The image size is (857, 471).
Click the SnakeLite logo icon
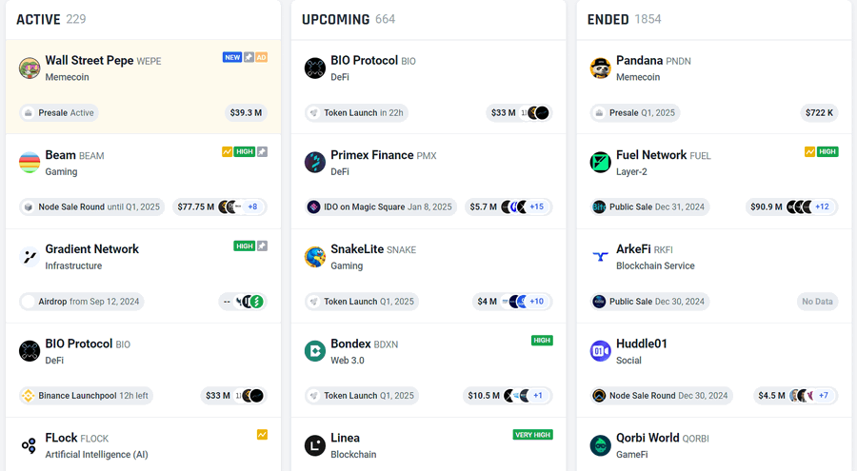pos(315,257)
